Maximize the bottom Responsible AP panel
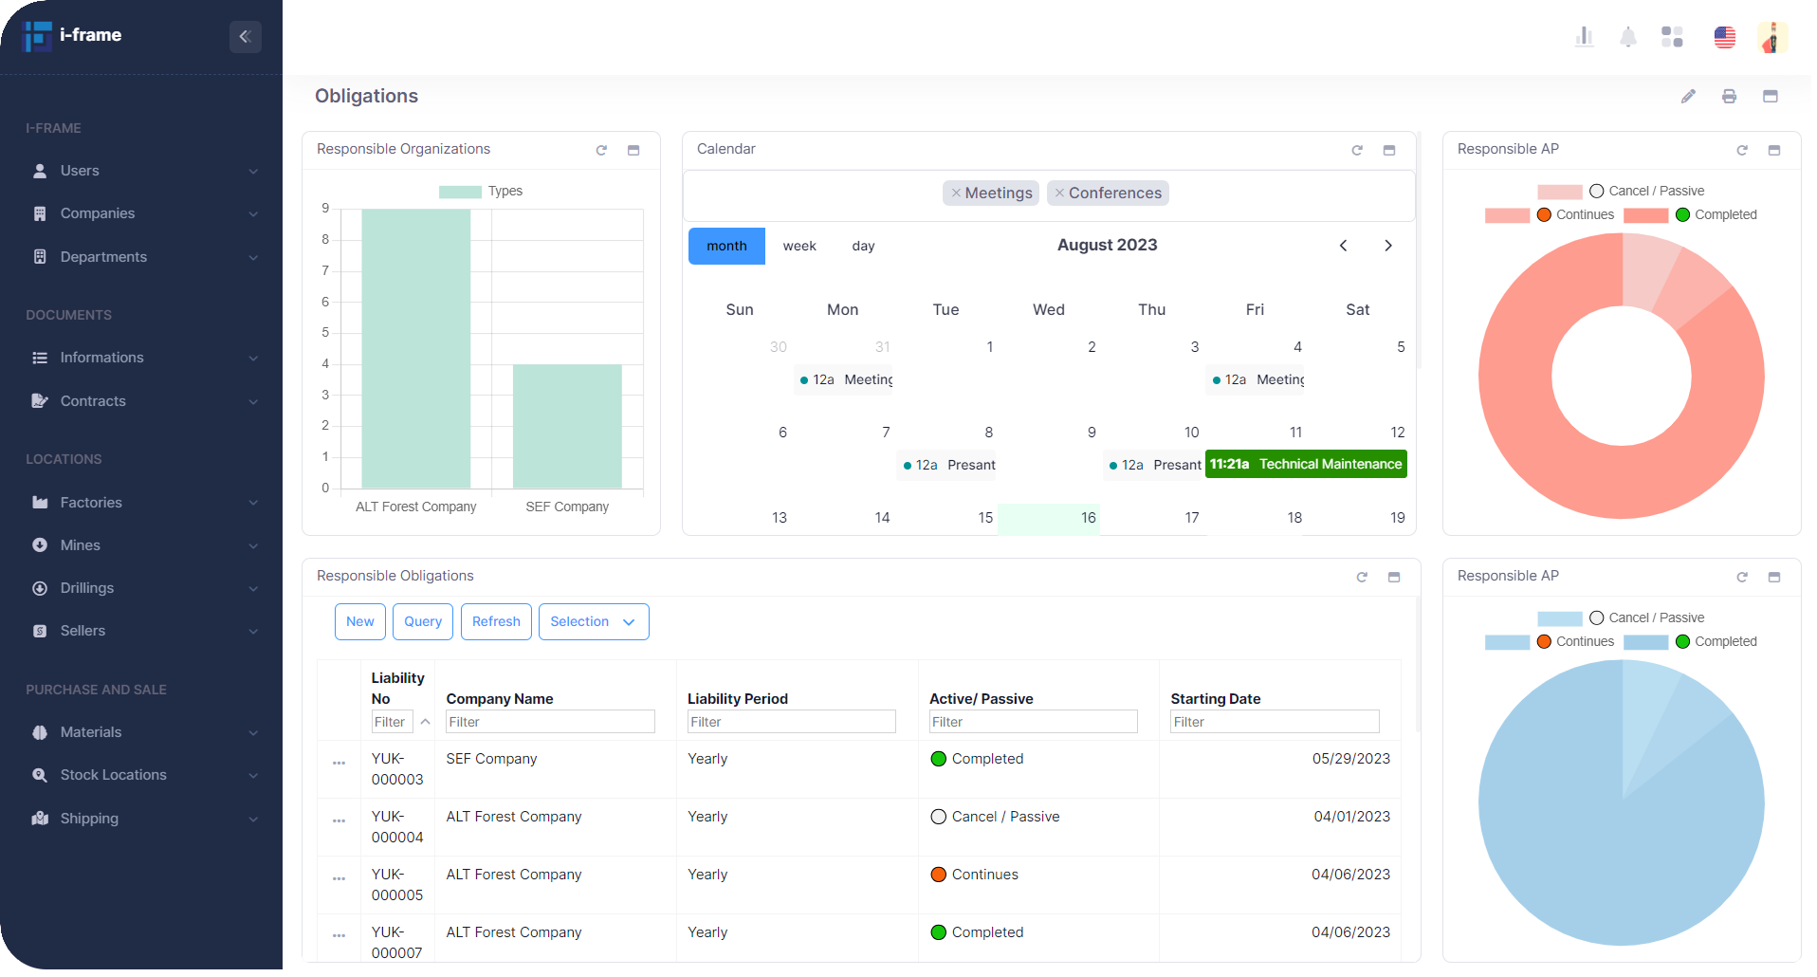Image resolution: width=1817 pixels, height=977 pixels. click(x=1774, y=577)
